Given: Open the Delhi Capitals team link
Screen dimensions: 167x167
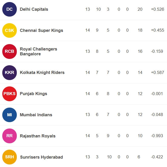Looking at the screenshot, I should coord(34,9).
